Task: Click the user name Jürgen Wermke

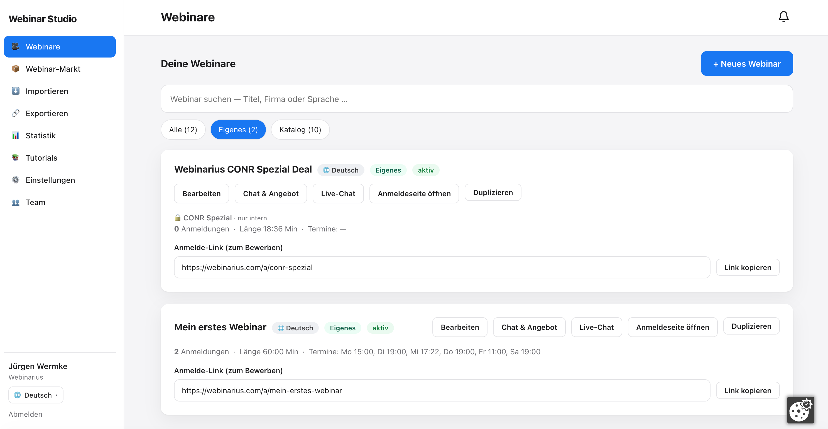Action: coord(38,366)
